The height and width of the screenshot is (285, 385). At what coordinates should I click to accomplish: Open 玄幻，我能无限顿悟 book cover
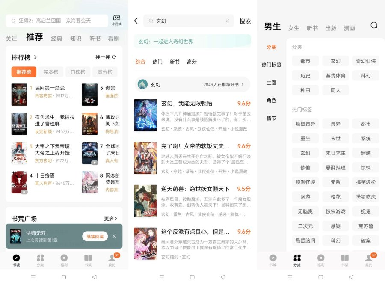145,115
